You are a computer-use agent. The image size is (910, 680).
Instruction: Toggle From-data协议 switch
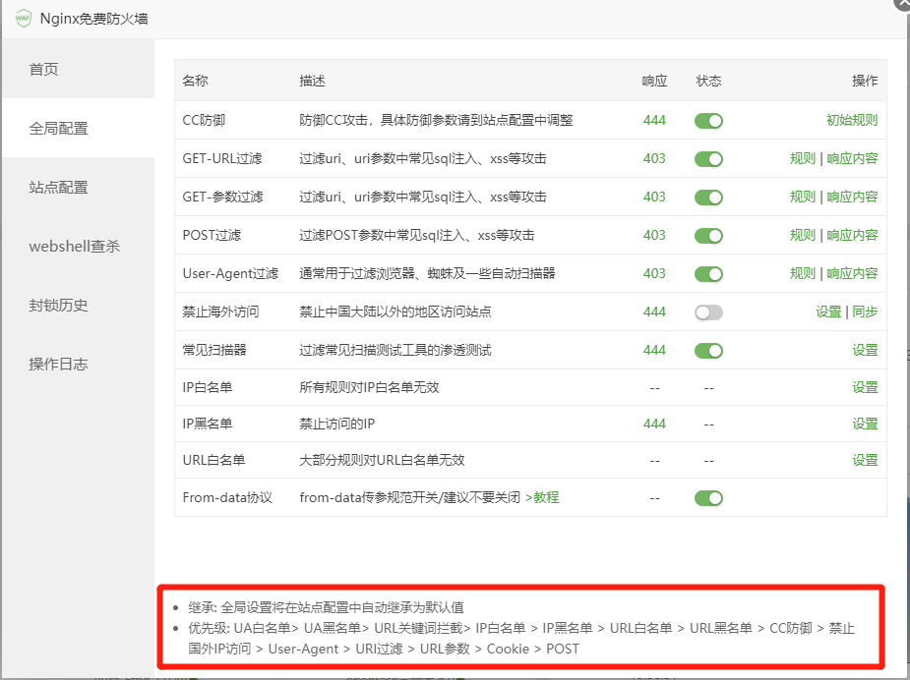coord(708,498)
